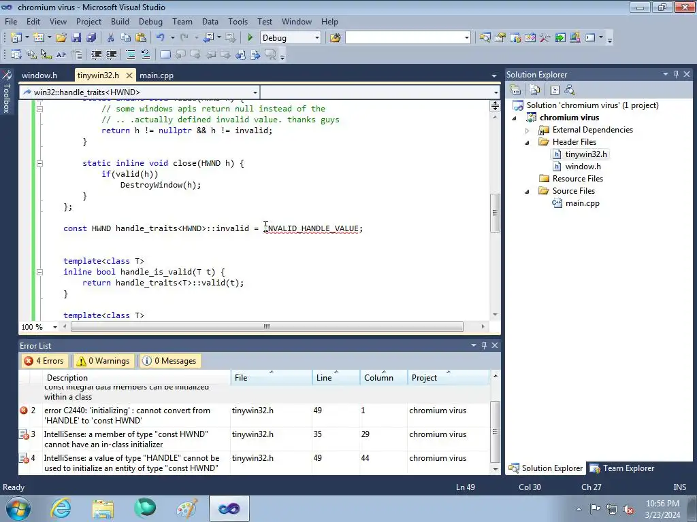The image size is (697, 522).
Task: Toggle the 0 Warnings filter button
Action: tap(103, 361)
